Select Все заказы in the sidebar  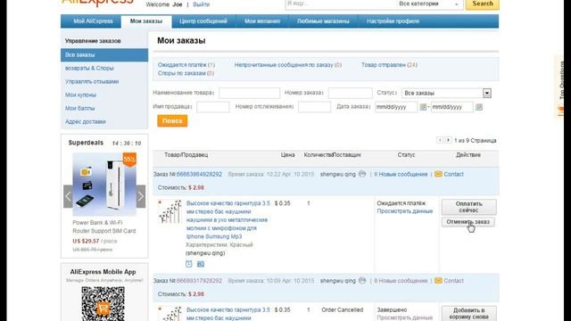[104, 55]
